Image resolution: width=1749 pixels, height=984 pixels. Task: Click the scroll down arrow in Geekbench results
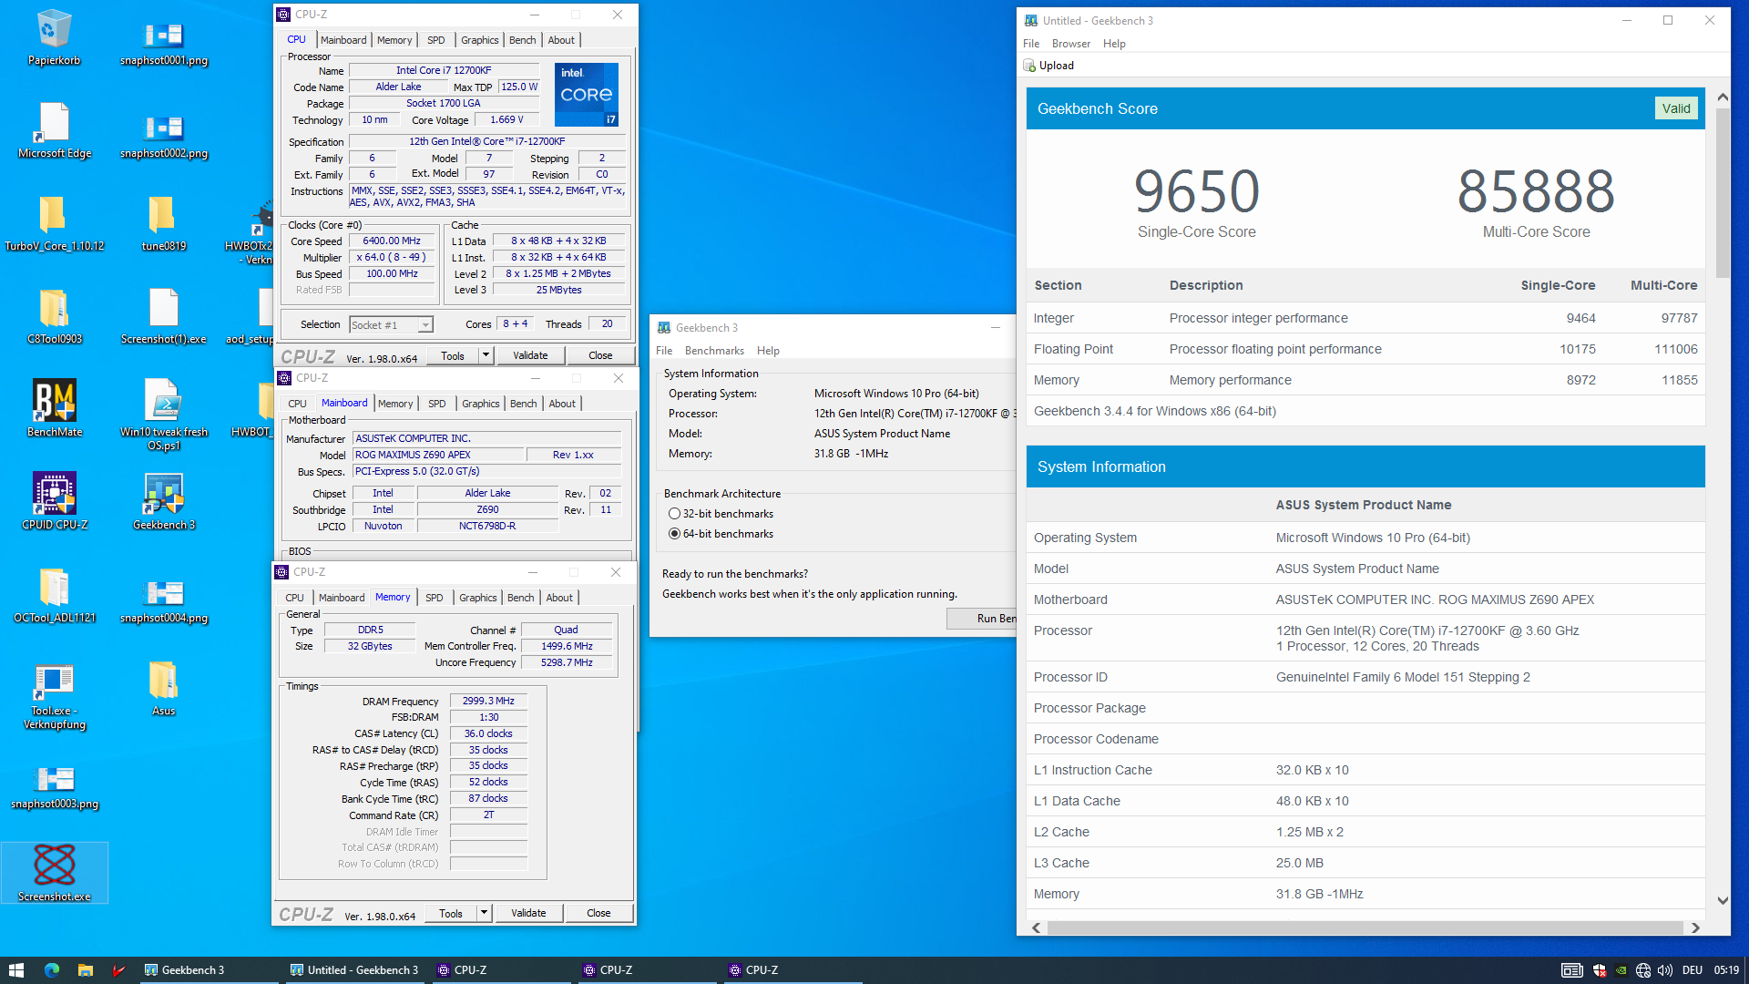(1723, 900)
